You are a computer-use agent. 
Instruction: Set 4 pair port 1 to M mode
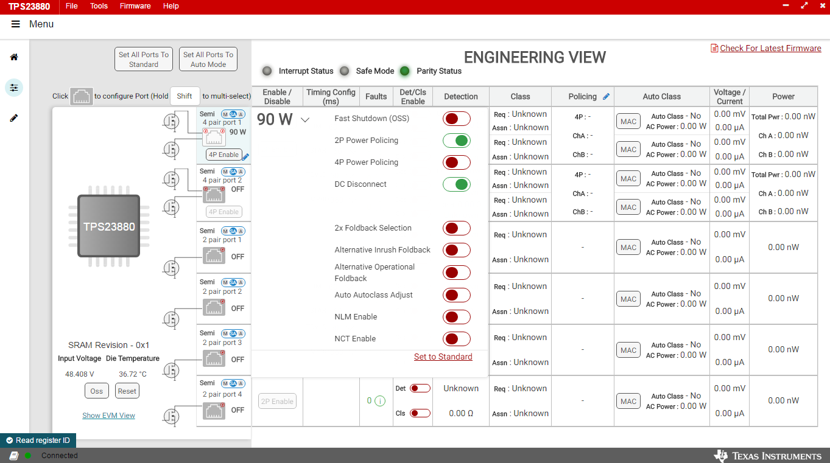pos(225,114)
